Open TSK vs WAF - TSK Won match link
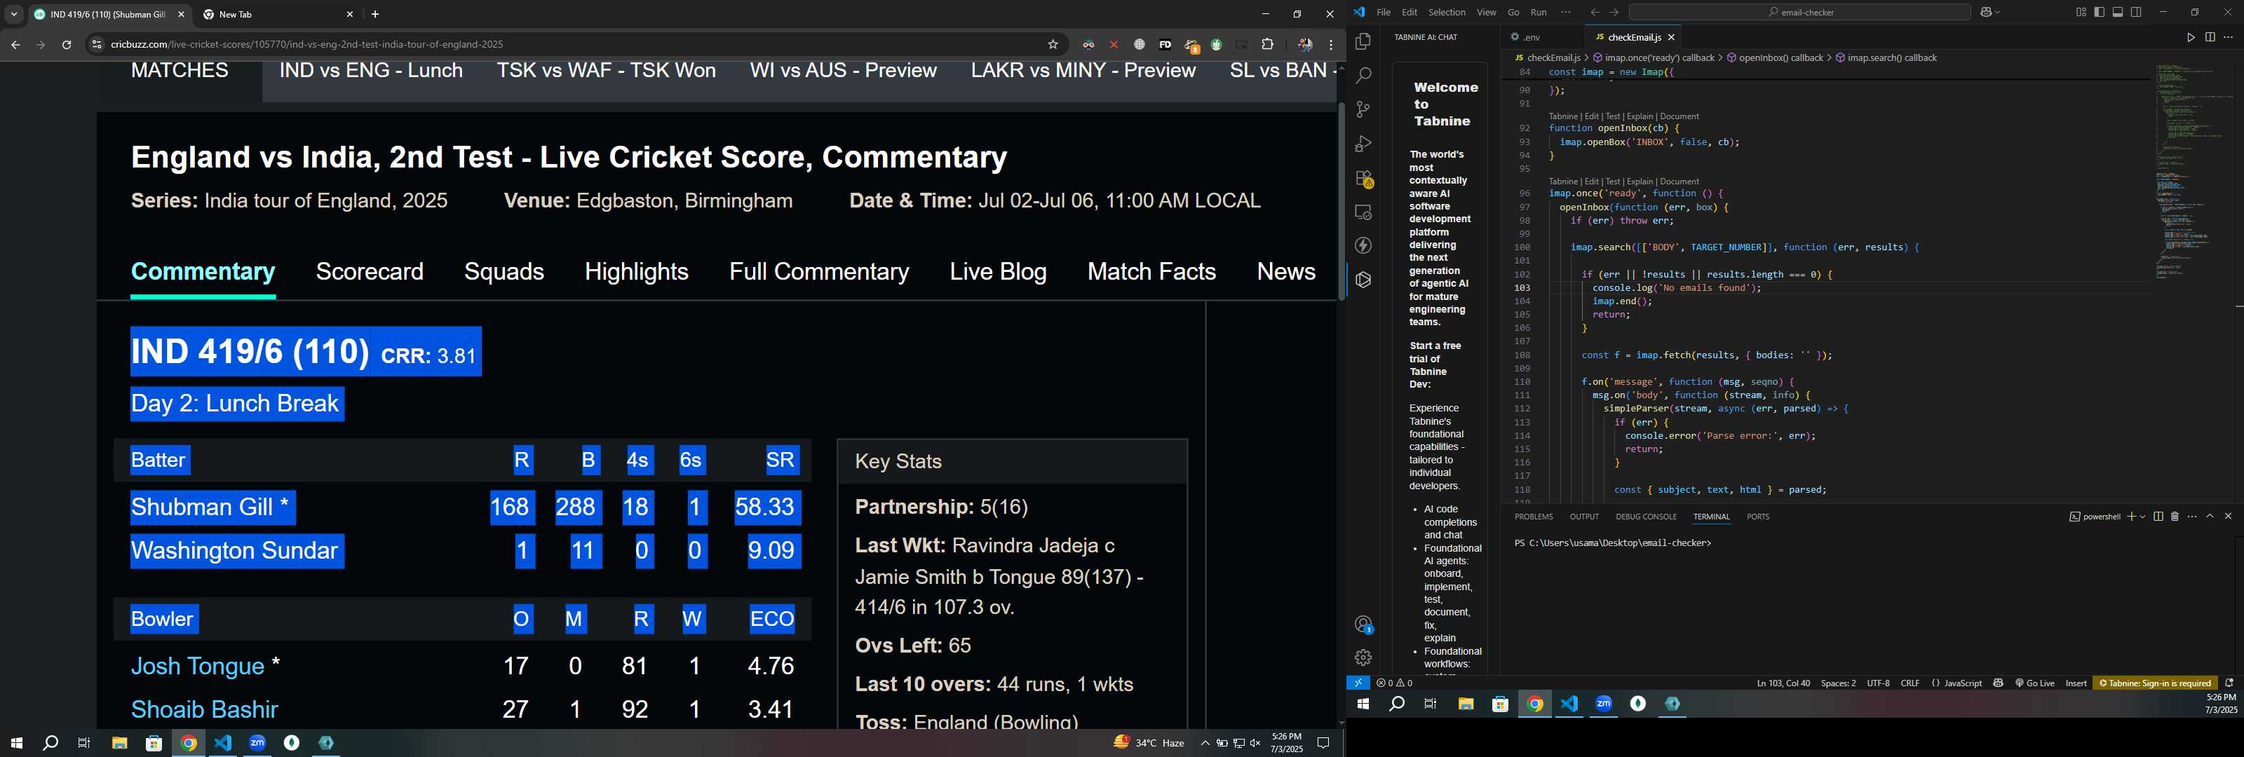 tap(607, 71)
